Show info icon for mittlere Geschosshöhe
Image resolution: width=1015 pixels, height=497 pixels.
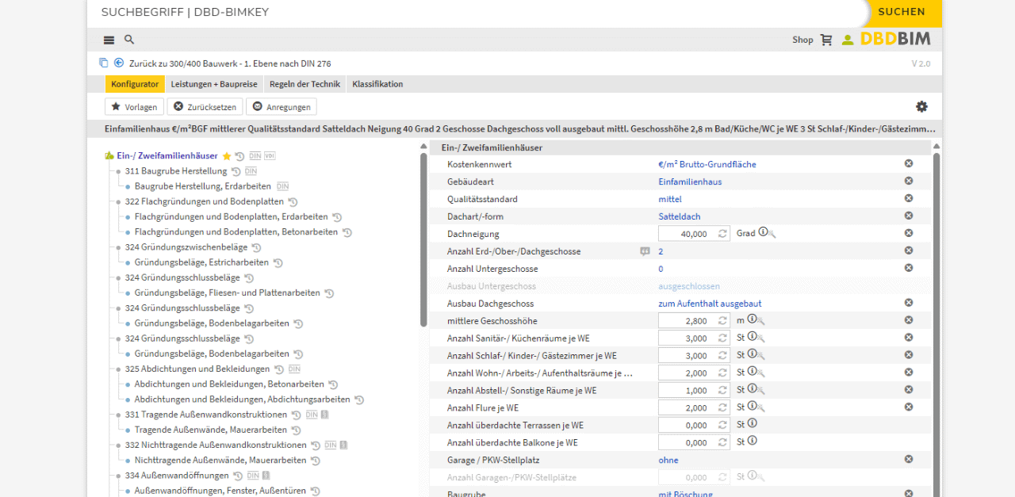tap(753, 319)
